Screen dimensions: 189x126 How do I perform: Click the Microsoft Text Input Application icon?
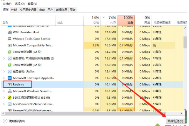click(x=9, y=78)
